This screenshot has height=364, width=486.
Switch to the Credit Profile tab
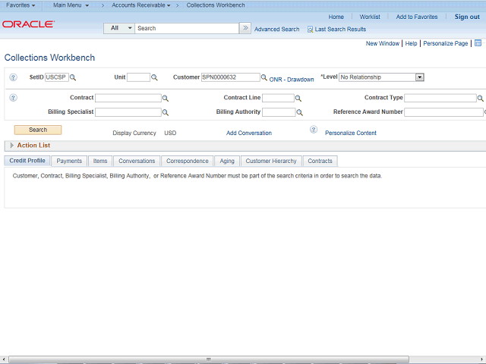coord(27,161)
